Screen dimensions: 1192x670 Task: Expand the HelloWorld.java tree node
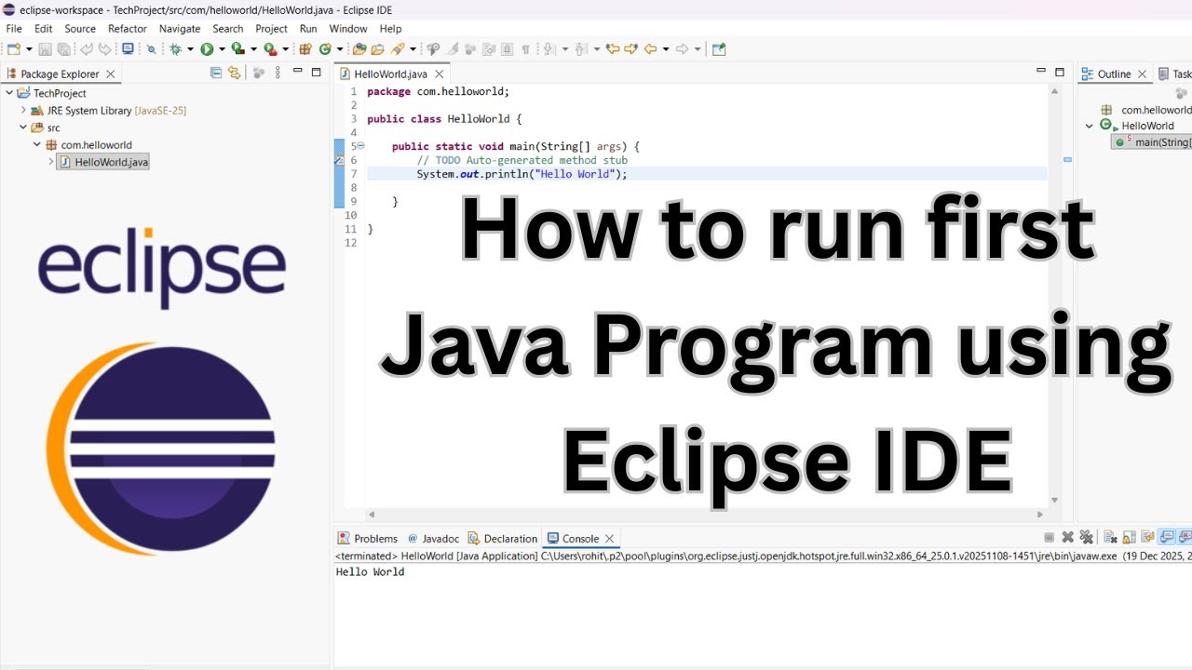coord(51,162)
